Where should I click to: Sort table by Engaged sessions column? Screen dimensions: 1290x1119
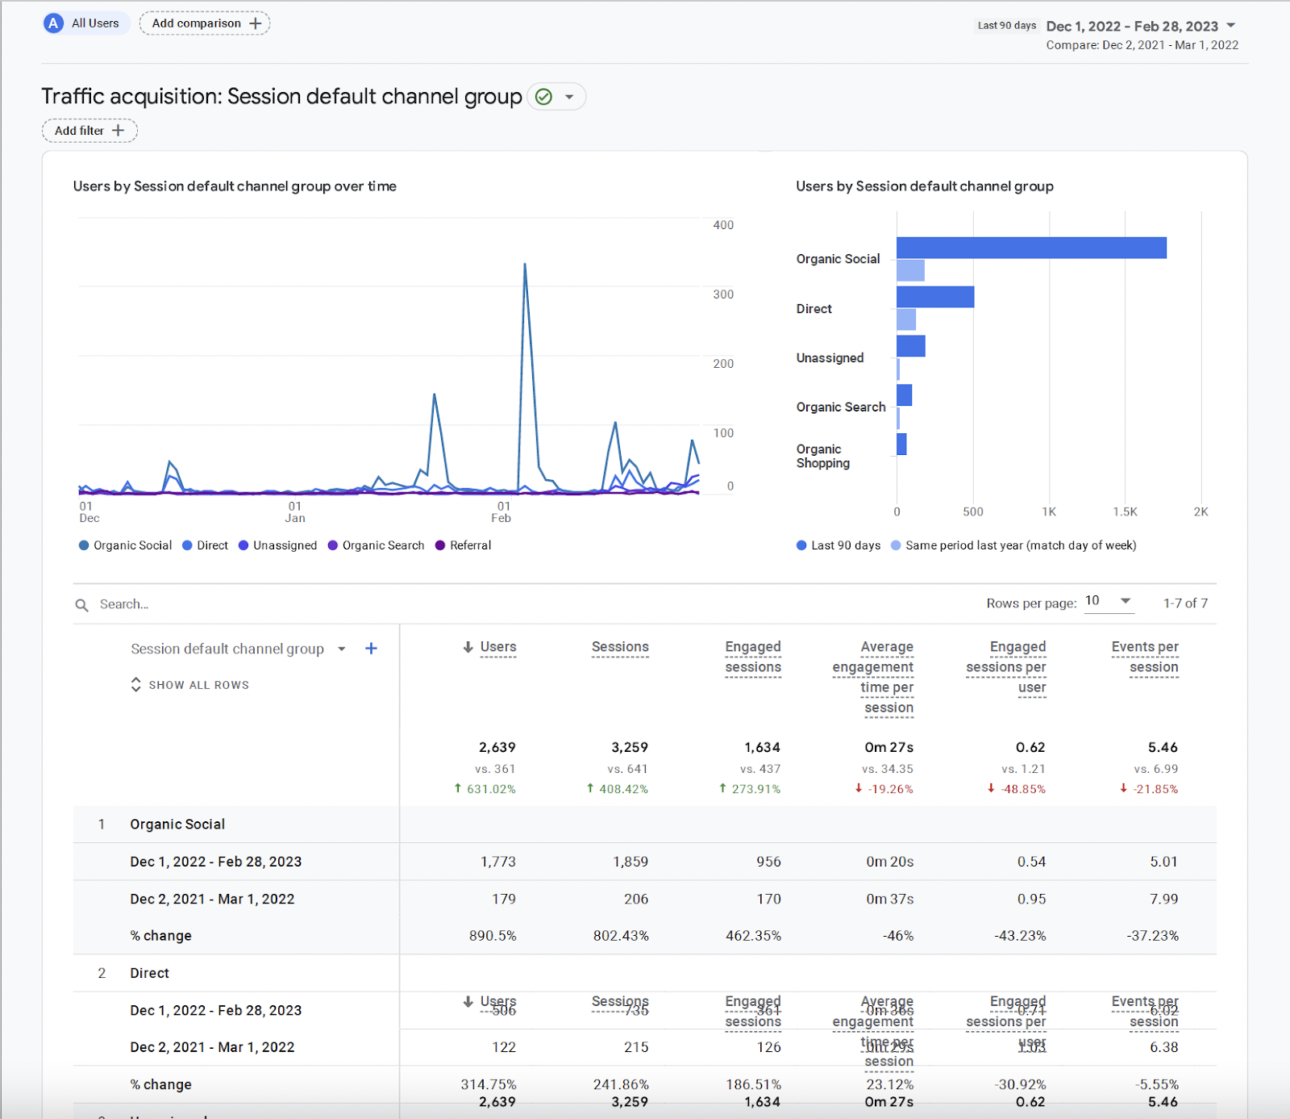pos(753,657)
